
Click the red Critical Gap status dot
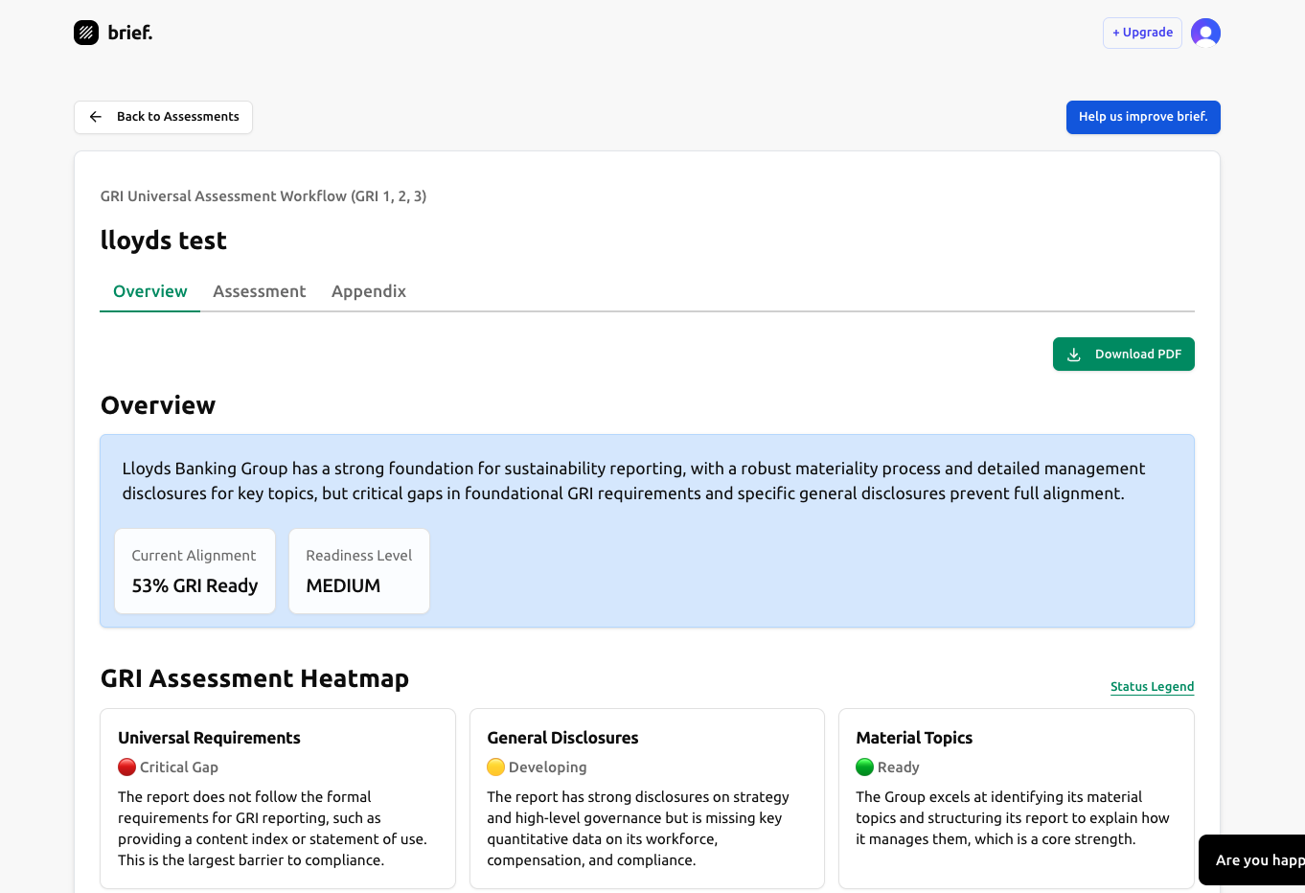pos(126,767)
